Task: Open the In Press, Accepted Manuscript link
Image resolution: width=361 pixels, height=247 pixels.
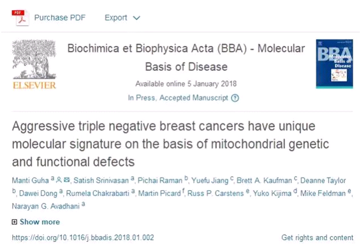Action: [178, 98]
